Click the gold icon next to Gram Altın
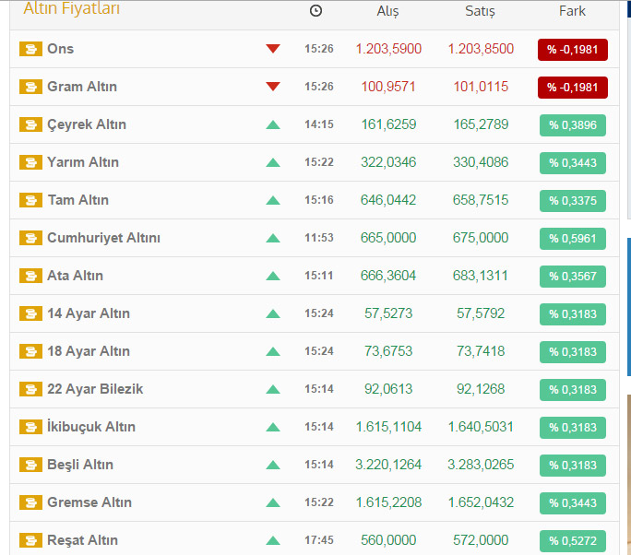This screenshot has height=555, width=631. [x=30, y=87]
